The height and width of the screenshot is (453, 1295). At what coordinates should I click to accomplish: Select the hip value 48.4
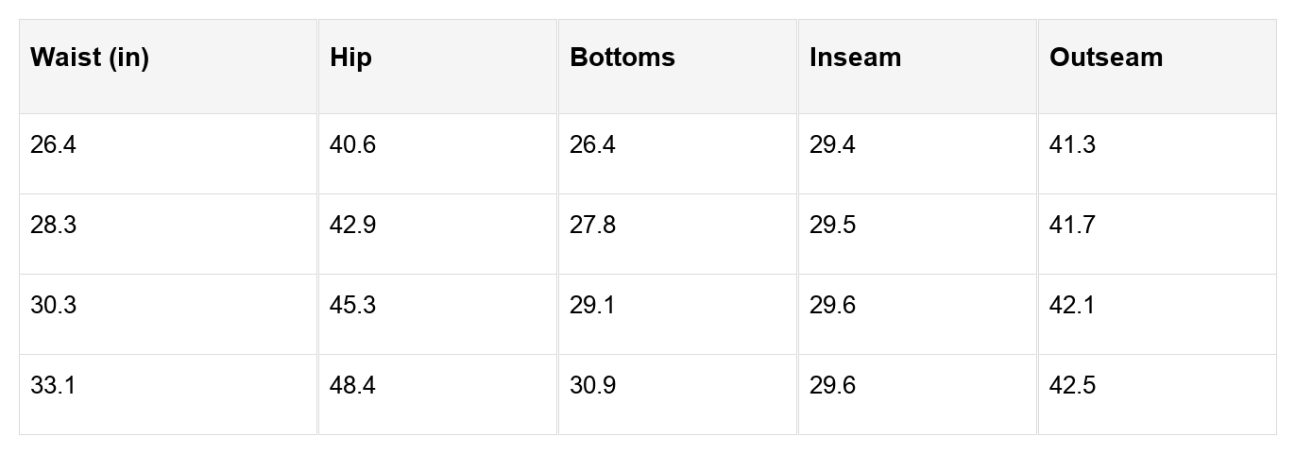click(352, 386)
